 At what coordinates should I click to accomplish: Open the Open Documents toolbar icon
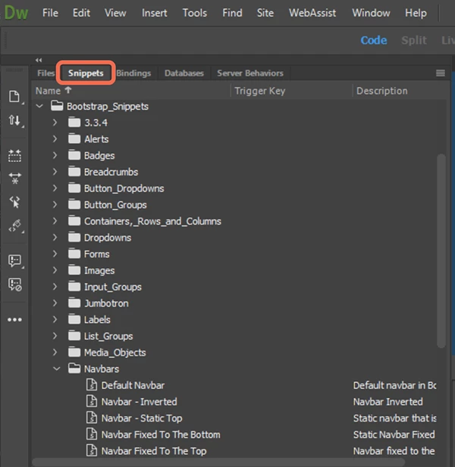[14, 96]
